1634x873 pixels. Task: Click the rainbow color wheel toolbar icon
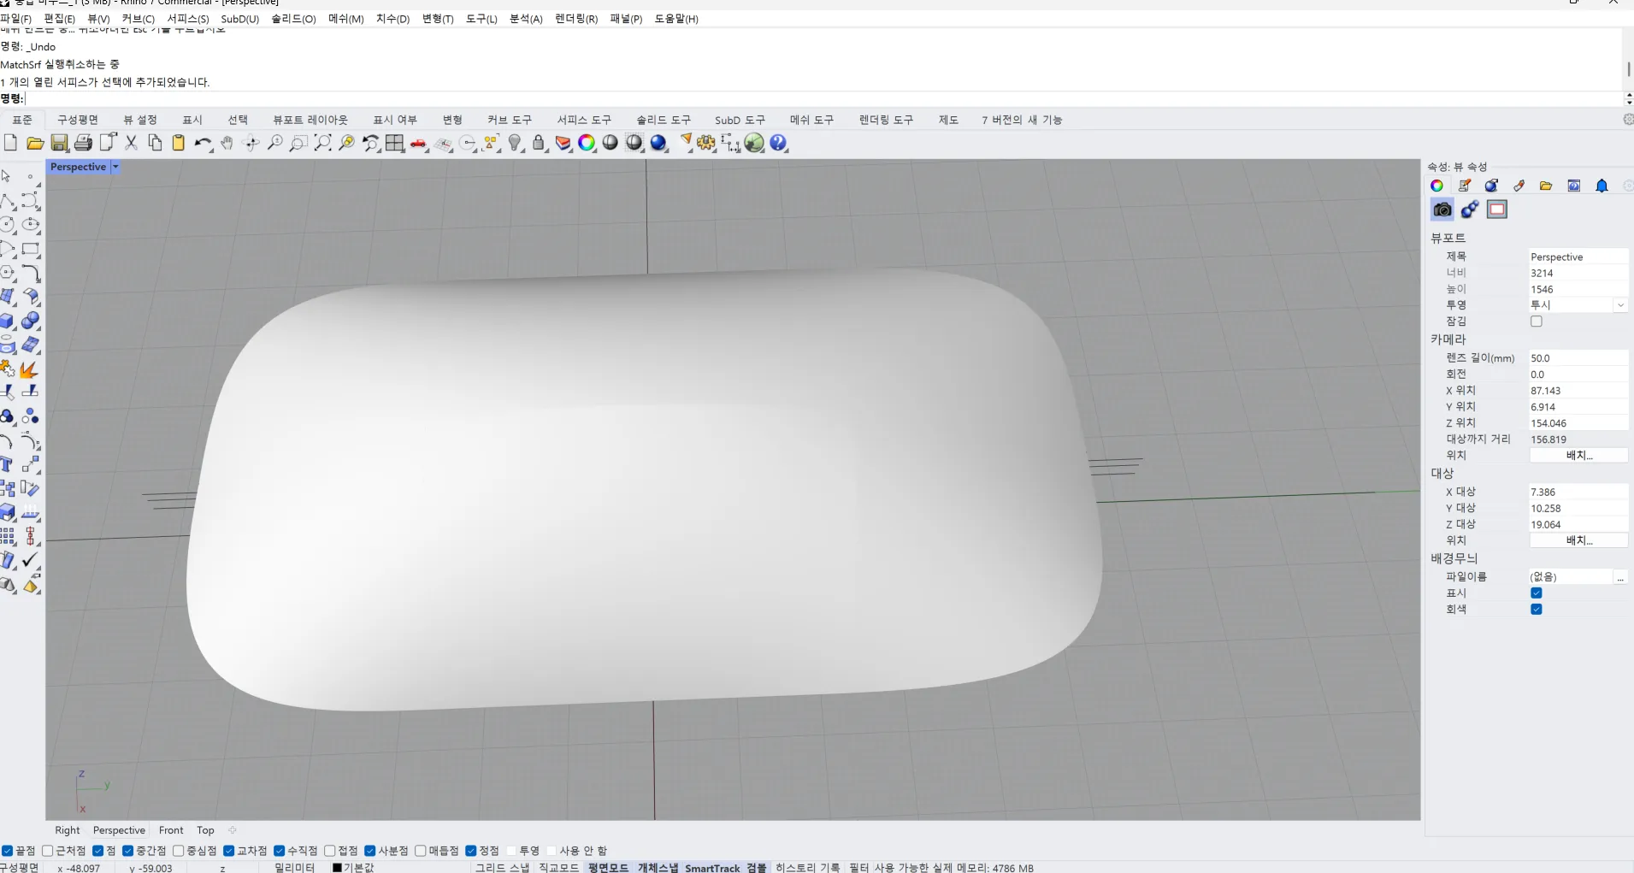tap(587, 143)
